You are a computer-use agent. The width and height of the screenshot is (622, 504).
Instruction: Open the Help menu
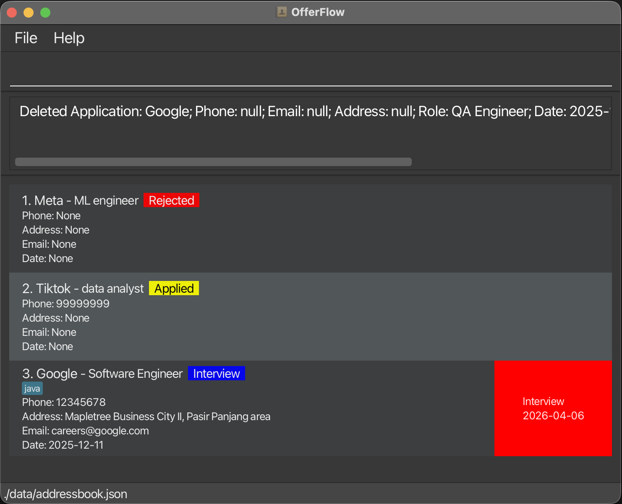[x=69, y=38]
